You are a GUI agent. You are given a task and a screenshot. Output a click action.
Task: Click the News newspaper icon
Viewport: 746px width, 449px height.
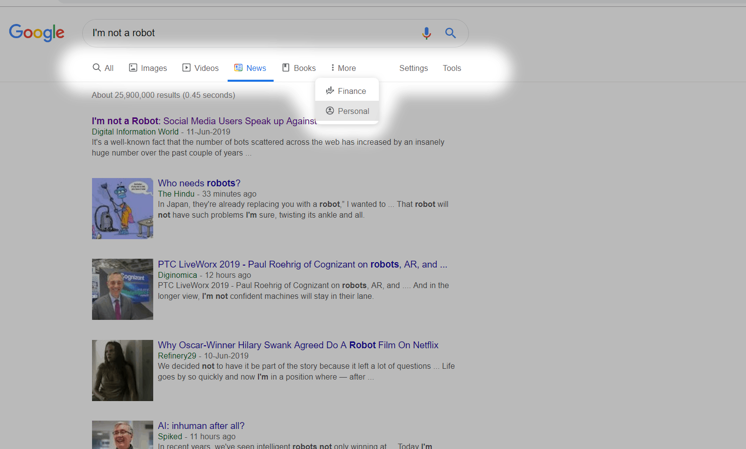point(238,67)
